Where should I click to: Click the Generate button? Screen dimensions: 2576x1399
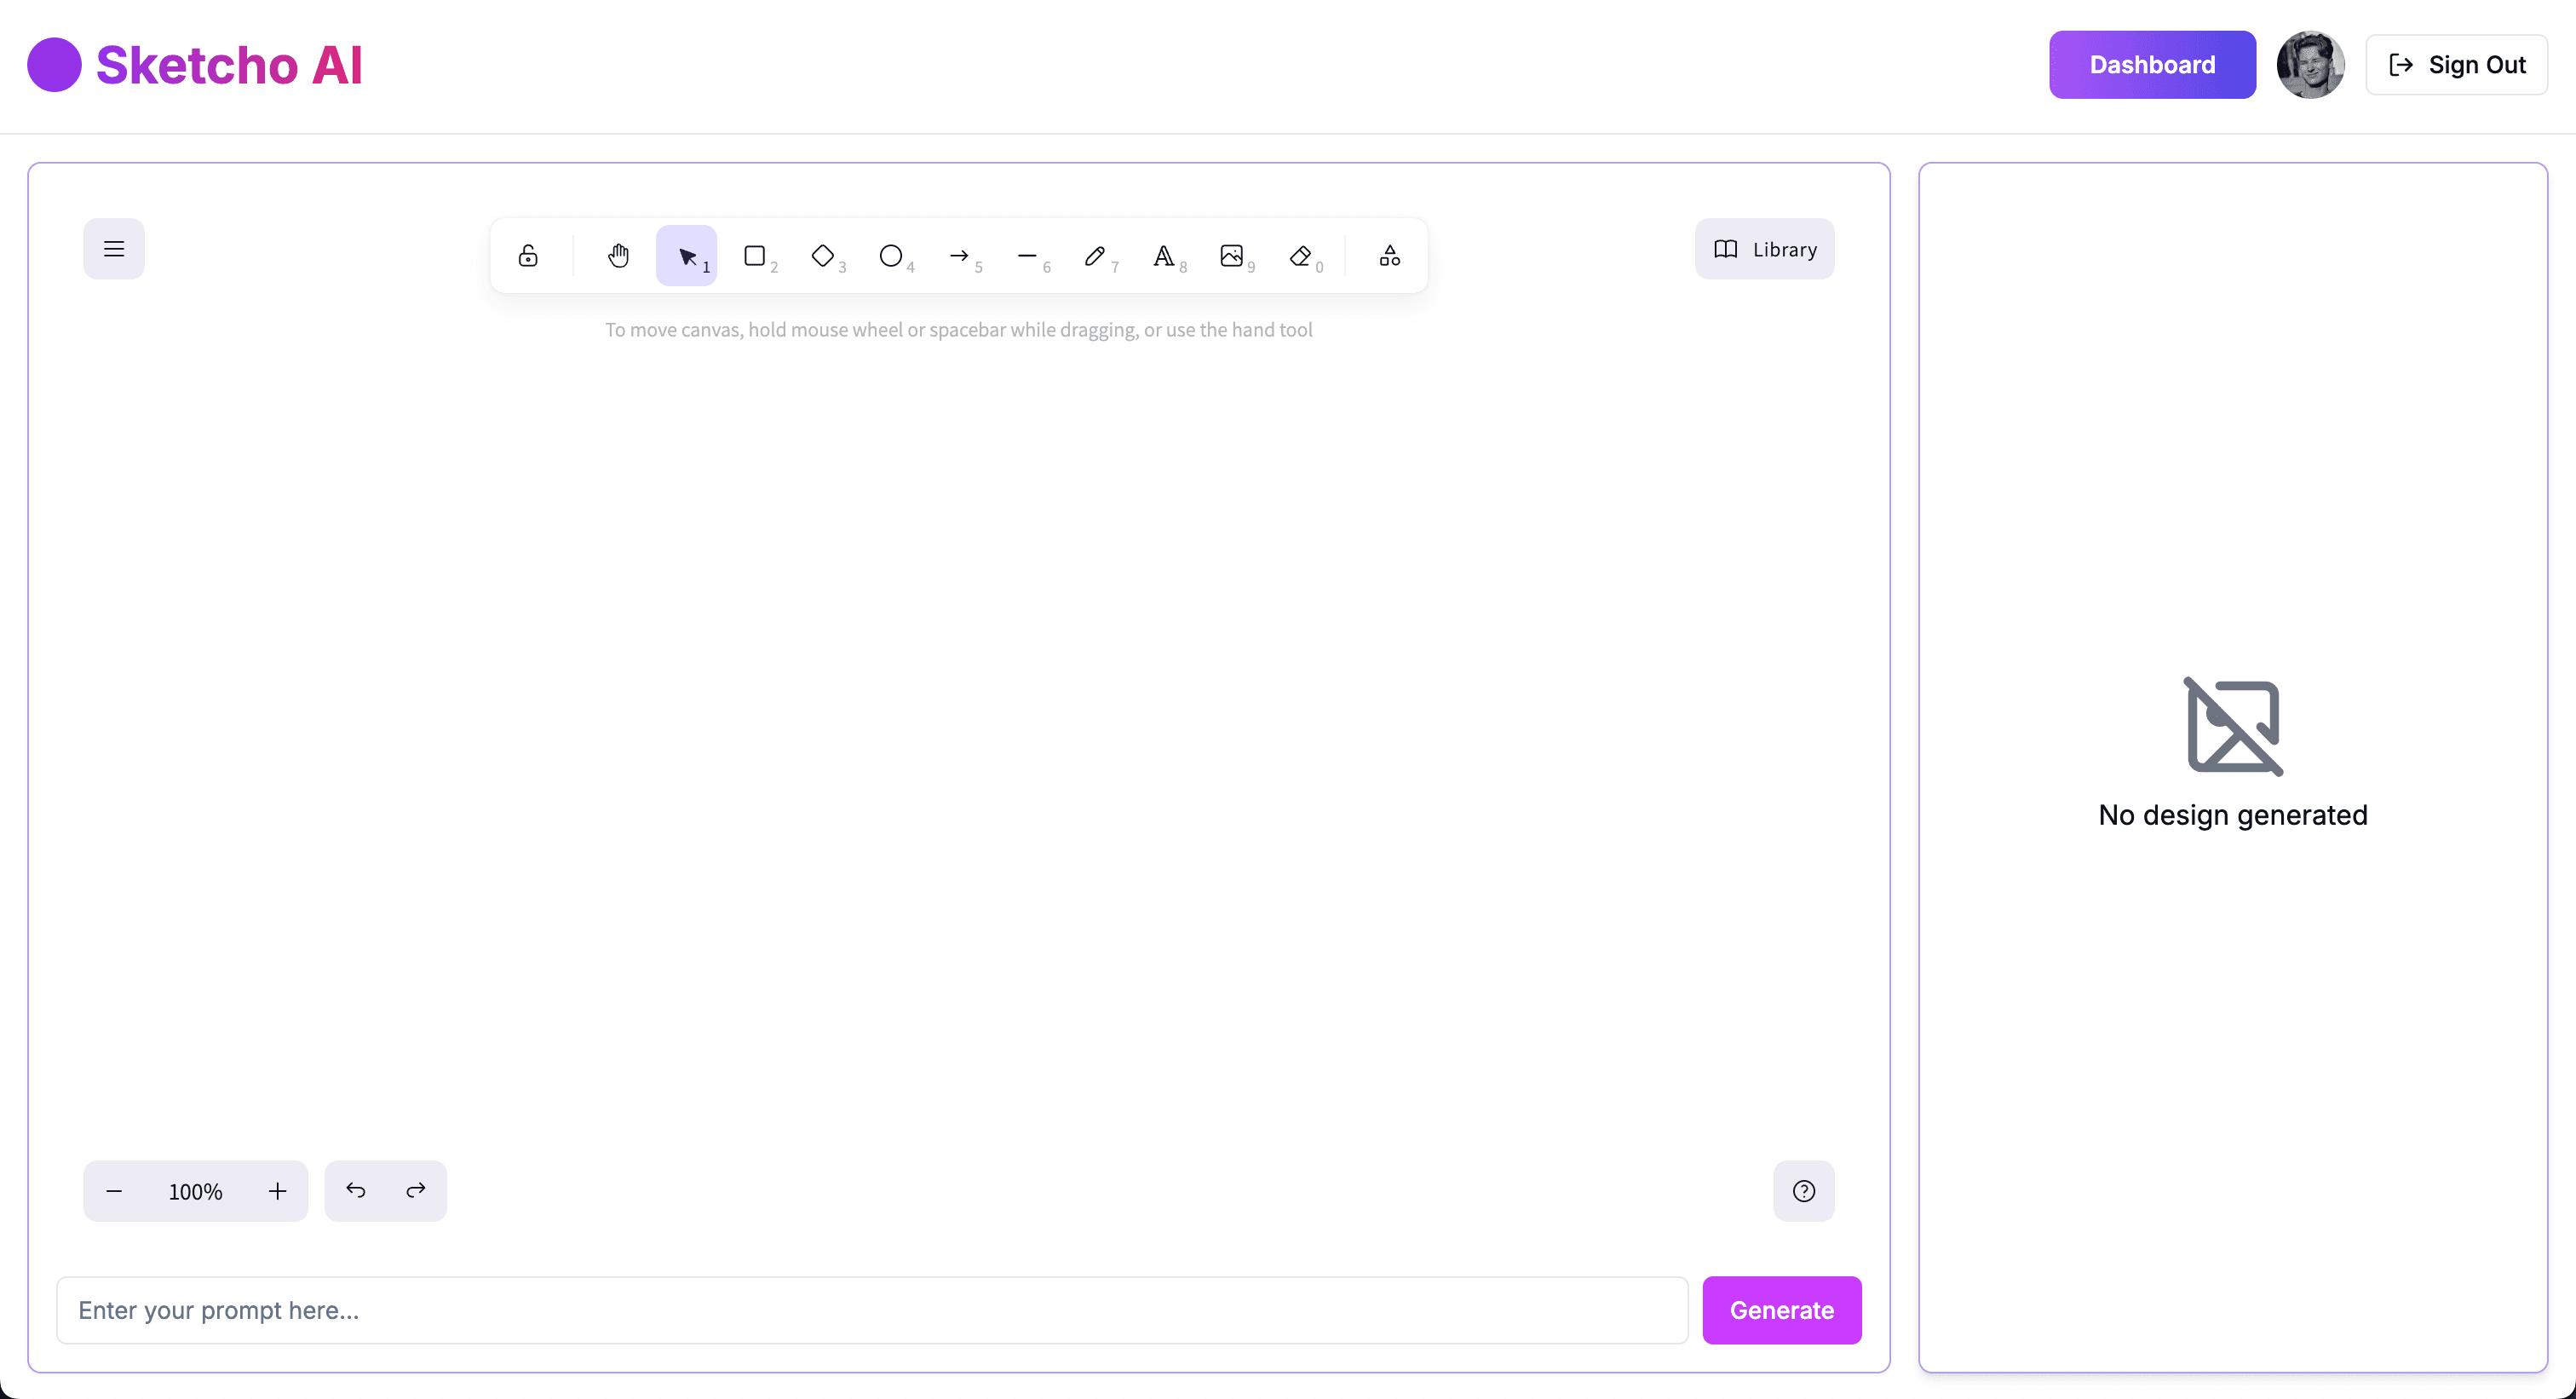coord(1782,1310)
